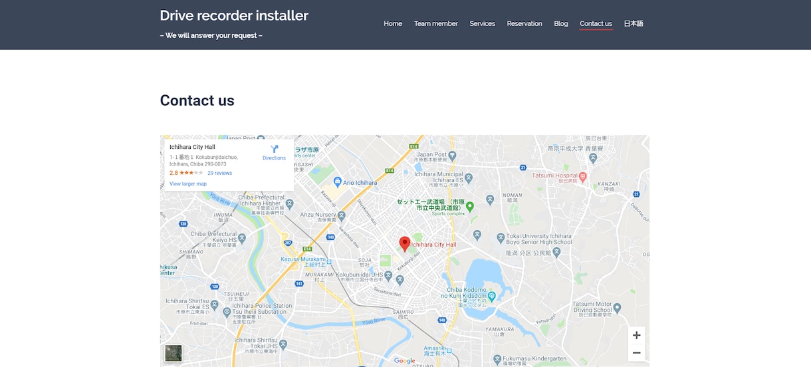Open the Home menu item
Screen dimensions: 811x367
click(393, 23)
